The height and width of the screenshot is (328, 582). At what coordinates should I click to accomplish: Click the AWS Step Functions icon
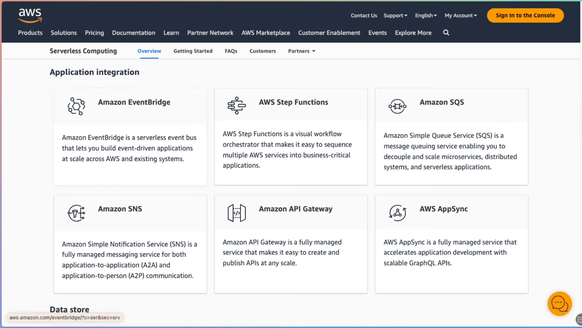[x=237, y=105]
